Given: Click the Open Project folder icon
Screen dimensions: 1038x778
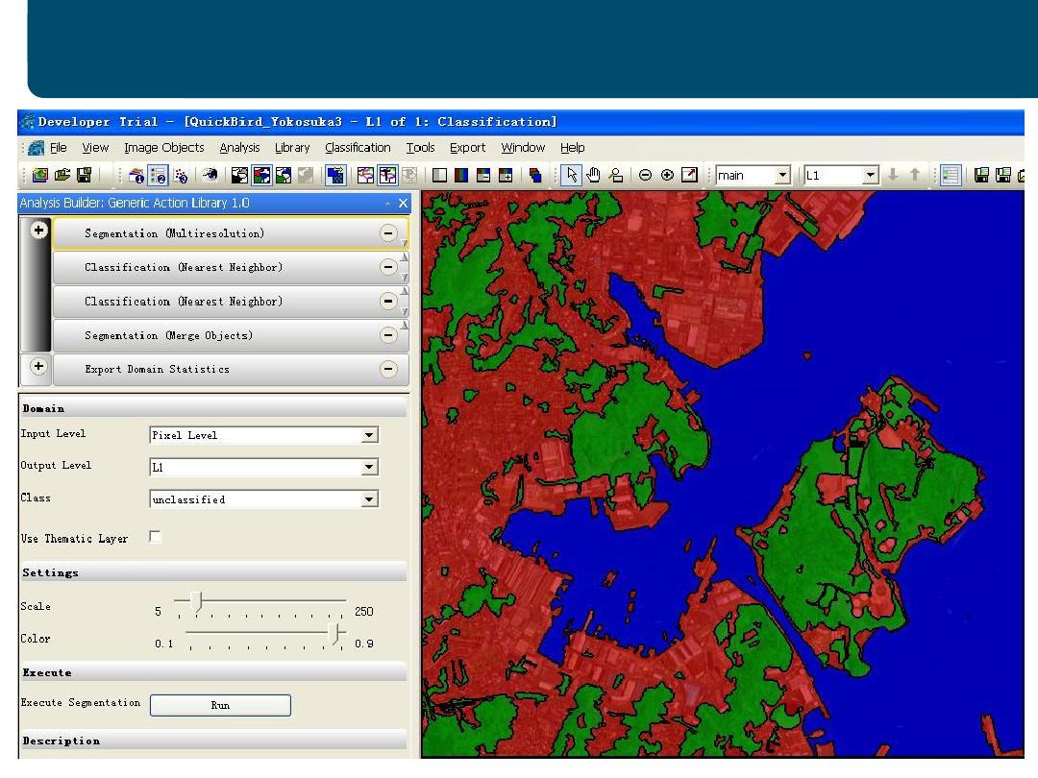Looking at the screenshot, I should coord(62,175).
